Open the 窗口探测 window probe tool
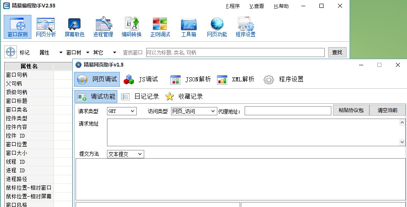Viewport: 407px width, 207px height. click(18, 27)
